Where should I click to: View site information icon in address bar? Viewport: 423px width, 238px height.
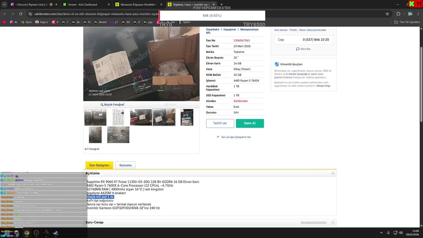coord(30,14)
